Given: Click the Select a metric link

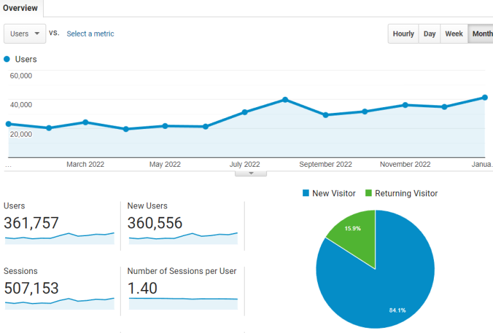Looking at the screenshot, I should coord(91,34).
